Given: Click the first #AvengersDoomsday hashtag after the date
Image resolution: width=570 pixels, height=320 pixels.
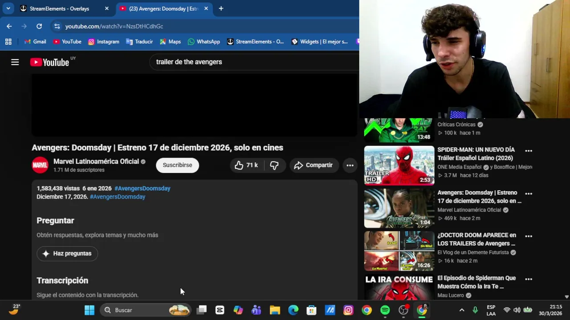Looking at the screenshot, I should click(142, 188).
